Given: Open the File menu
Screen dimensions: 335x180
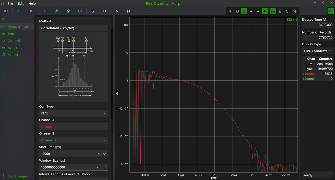Looking at the screenshot, I should click(10, 4).
